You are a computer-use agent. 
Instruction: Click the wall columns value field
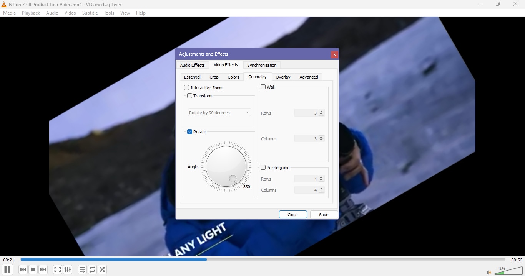point(307,139)
